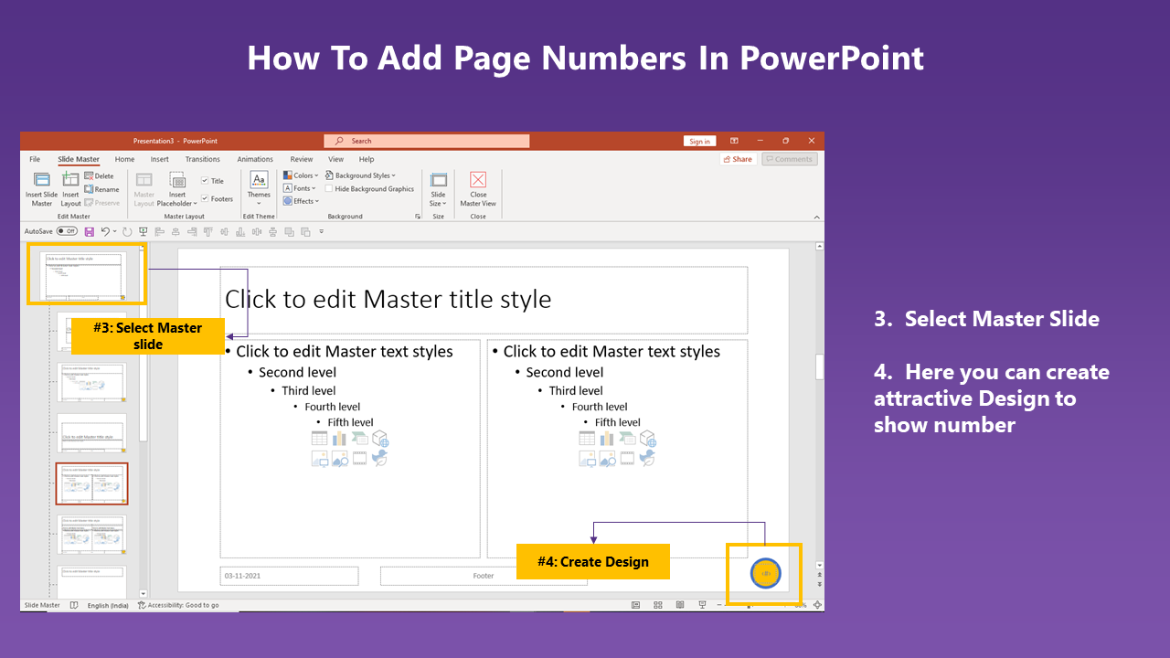This screenshot has height=658, width=1170.
Task: Click the Footer placeholder on slide
Action: coord(484,576)
